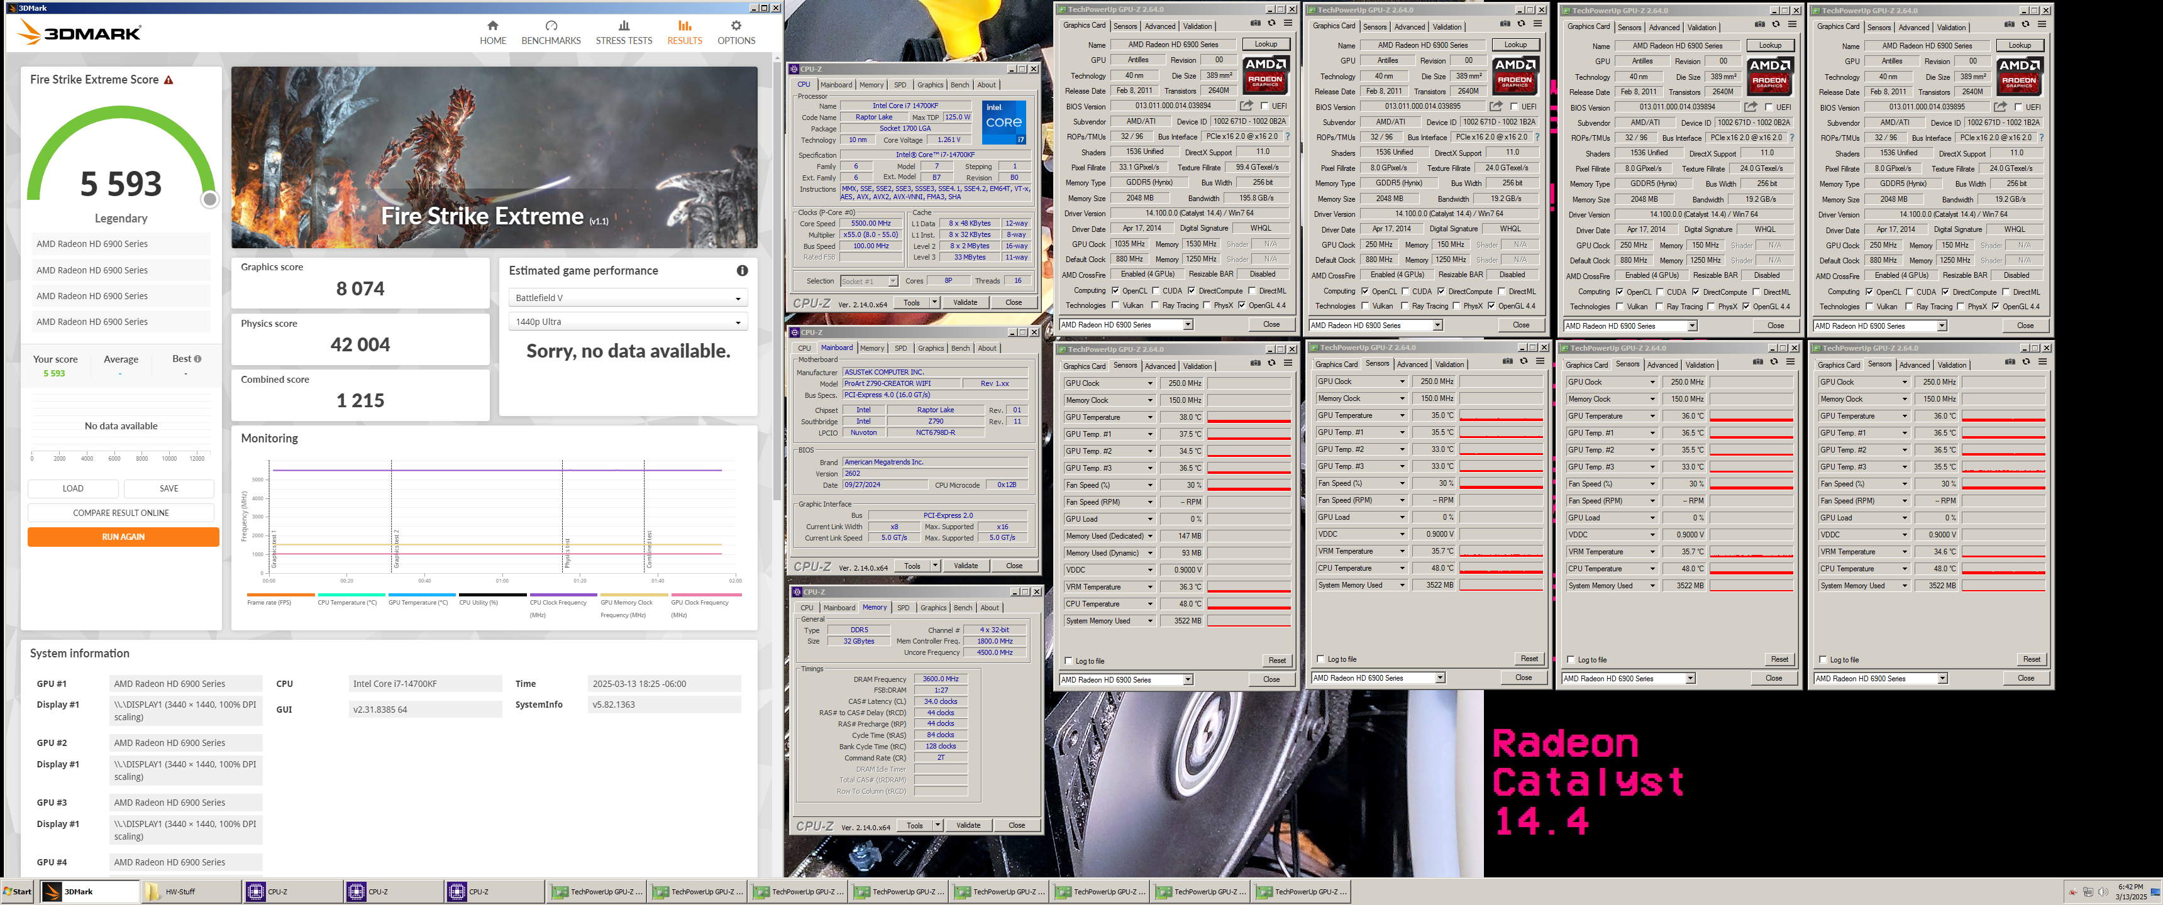Click CPU Clock Frequency purple legend swatch

click(x=563, y=595)
